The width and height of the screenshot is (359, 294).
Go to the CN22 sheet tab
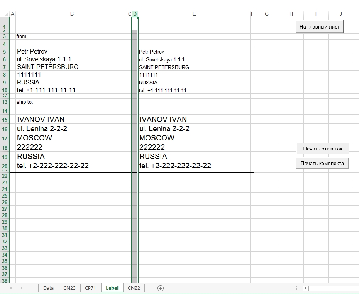coord(134,288)
